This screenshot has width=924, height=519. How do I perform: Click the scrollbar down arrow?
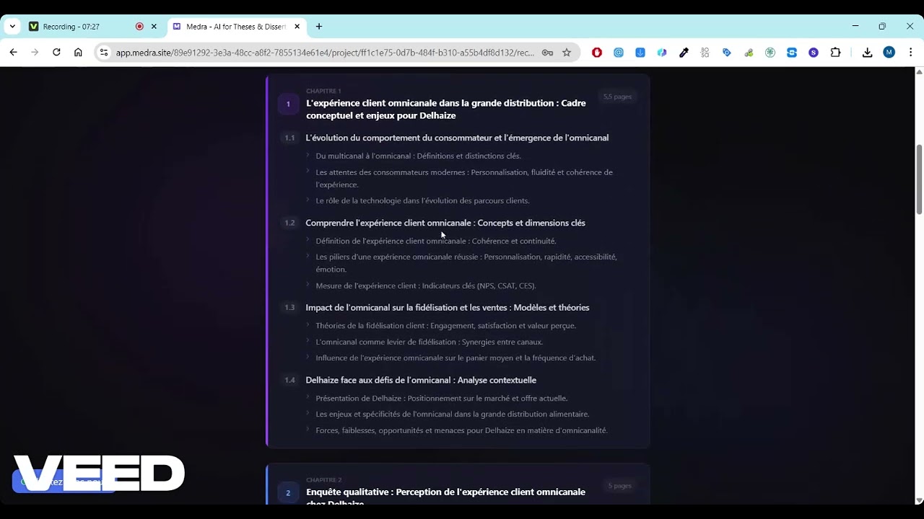click(x=919, y=500)
